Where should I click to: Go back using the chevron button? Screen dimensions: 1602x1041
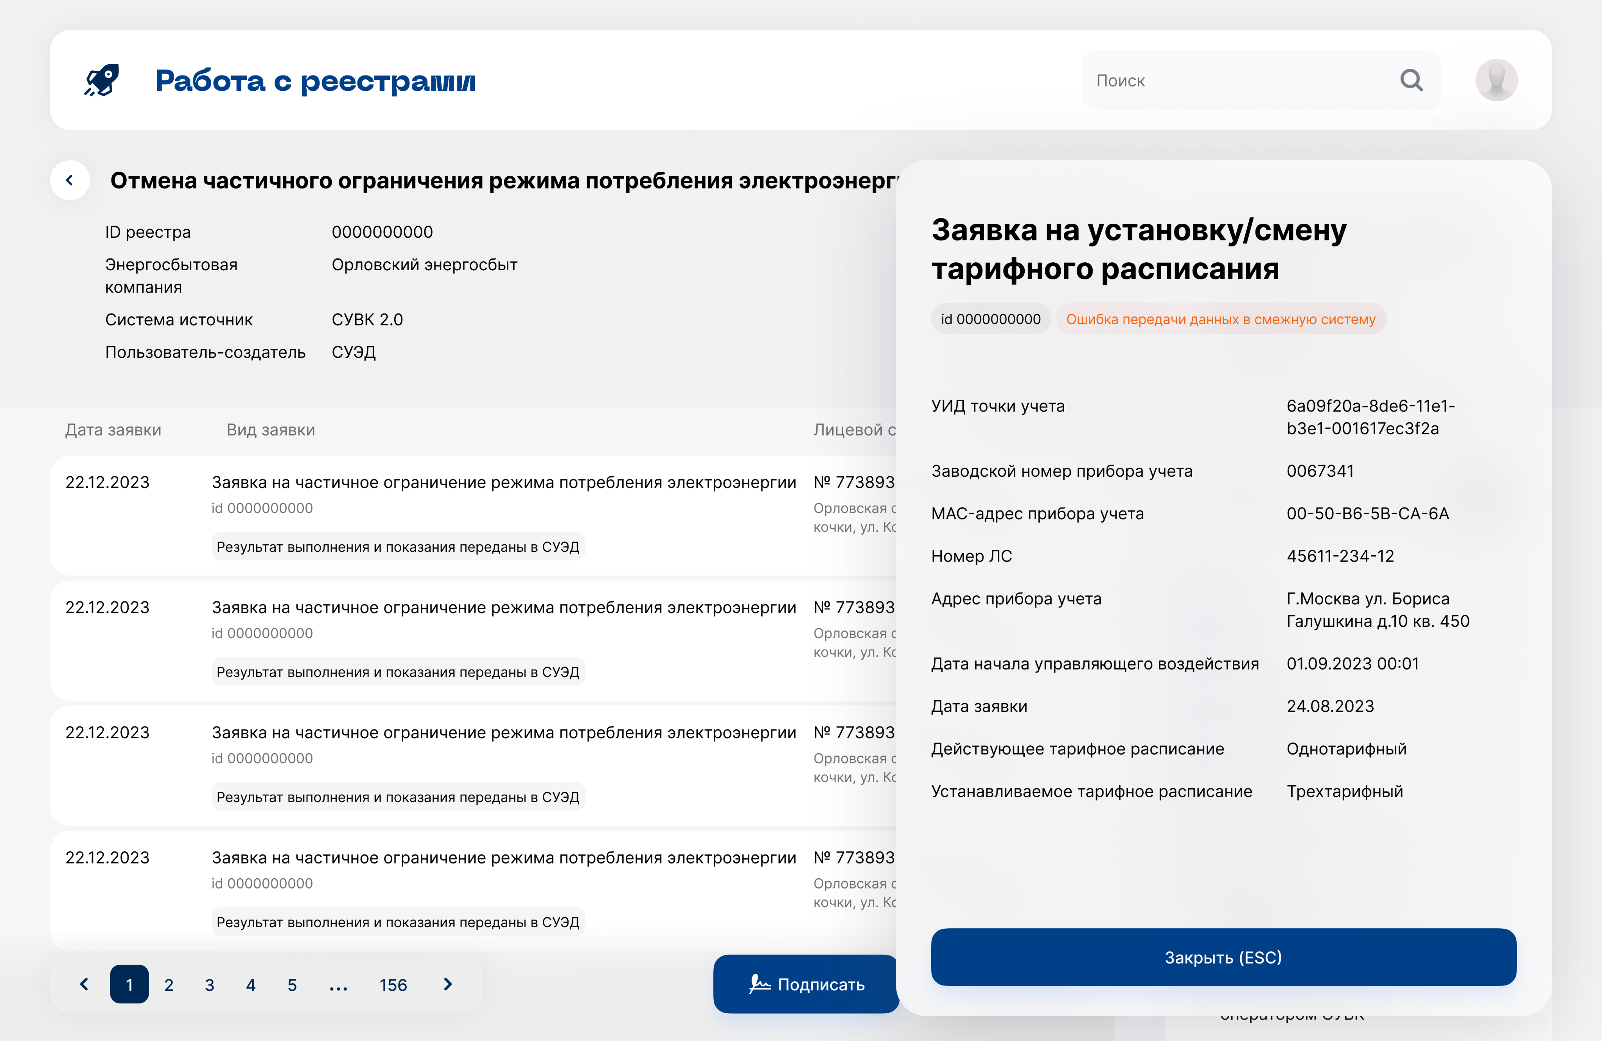[70, 180]
